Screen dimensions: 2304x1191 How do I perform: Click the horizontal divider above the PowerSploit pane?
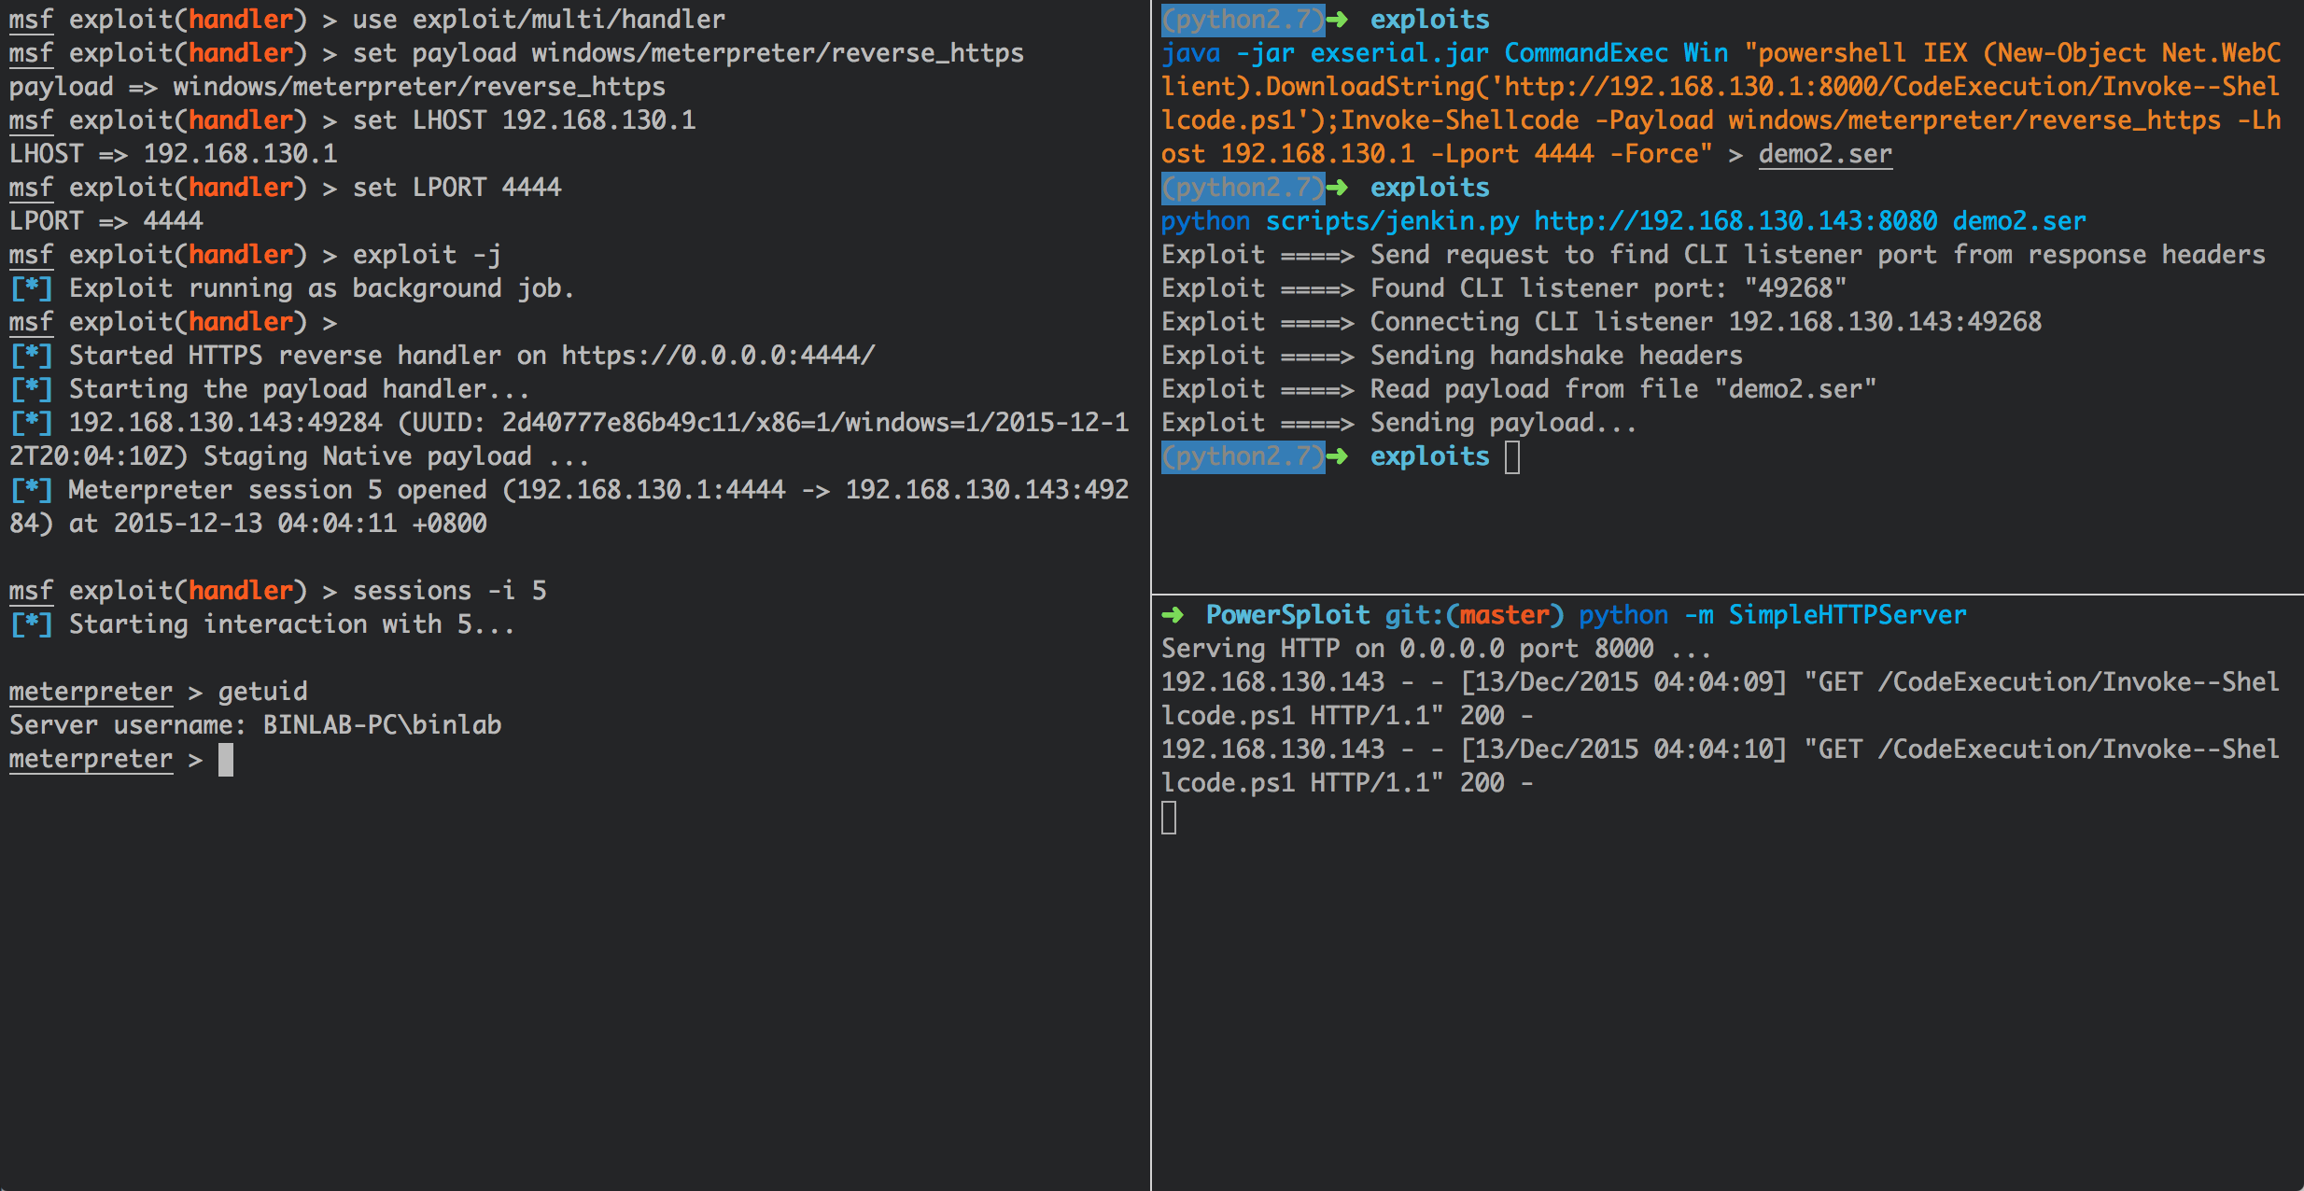tap(1727, 595)
